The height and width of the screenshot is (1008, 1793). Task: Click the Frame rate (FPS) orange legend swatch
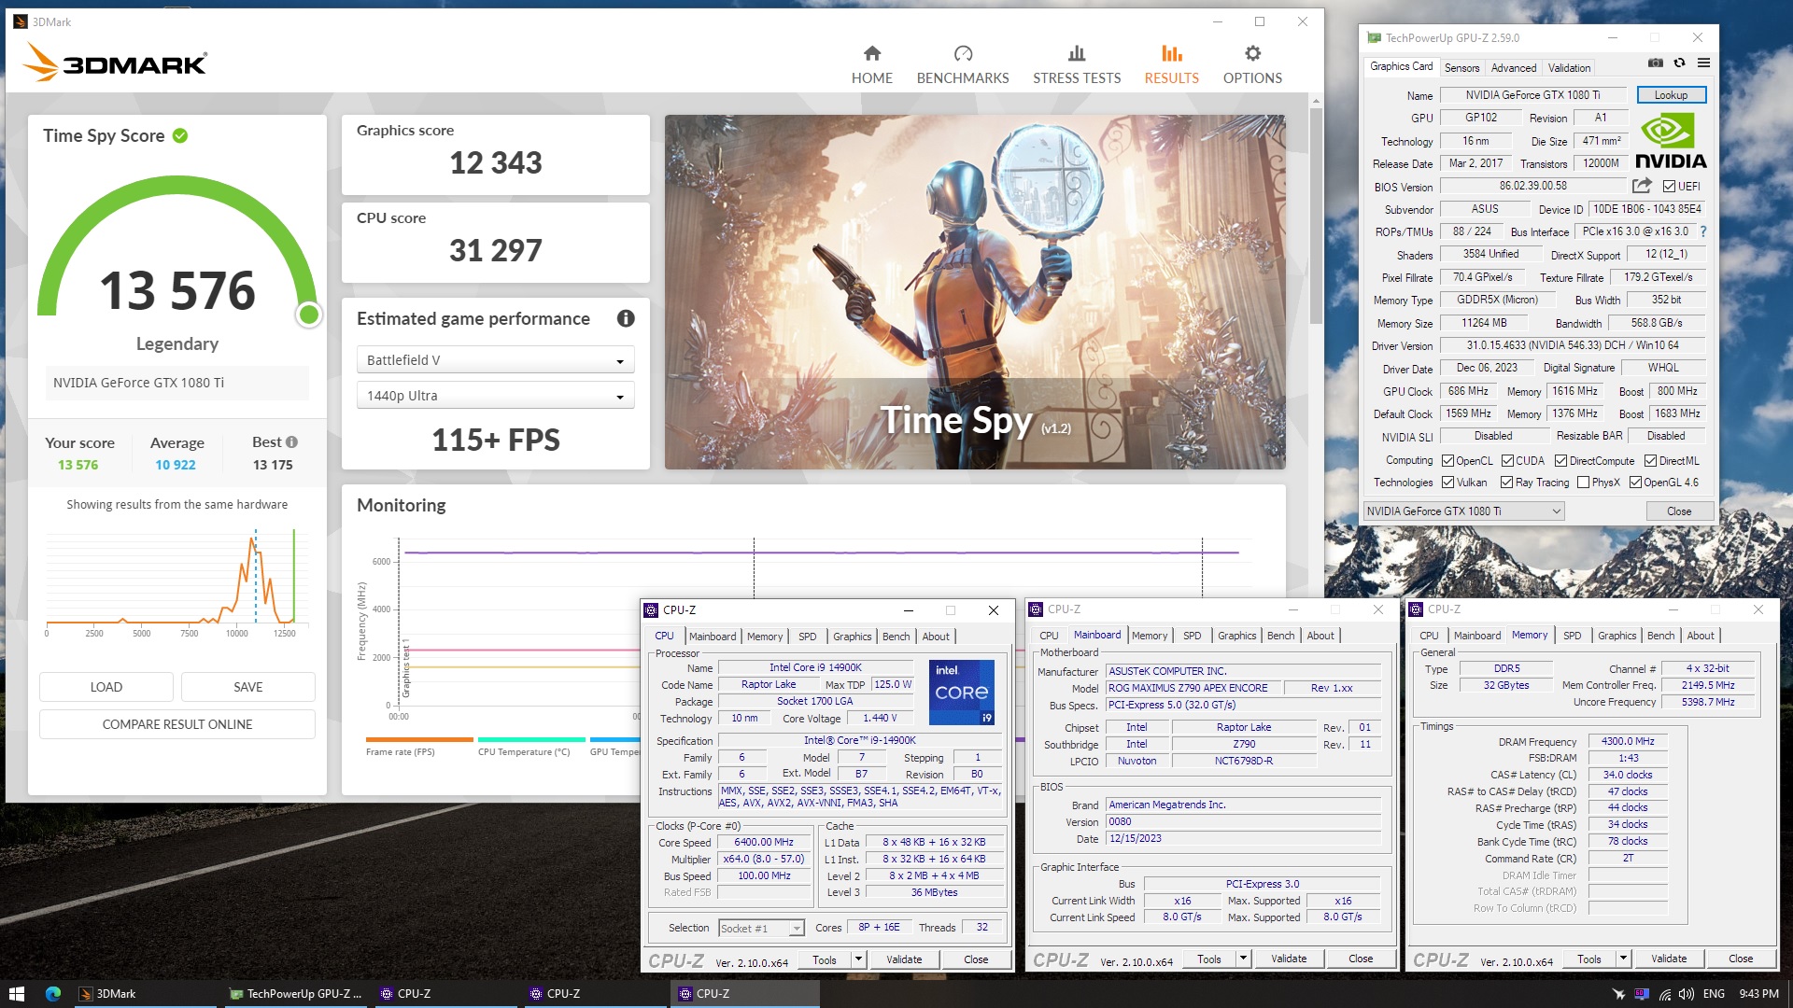click(419, 740)
